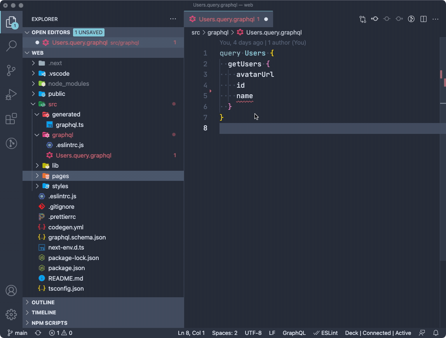The image size is (446, 338).
Task: Open the Accounts menu
Action: pyautogui.click(x=11, y=291)
